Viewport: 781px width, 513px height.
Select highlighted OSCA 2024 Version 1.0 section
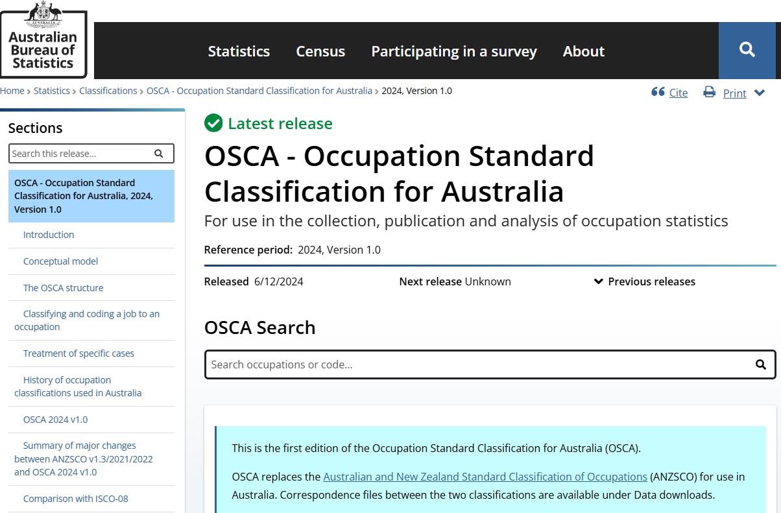[x=91, y=196]
